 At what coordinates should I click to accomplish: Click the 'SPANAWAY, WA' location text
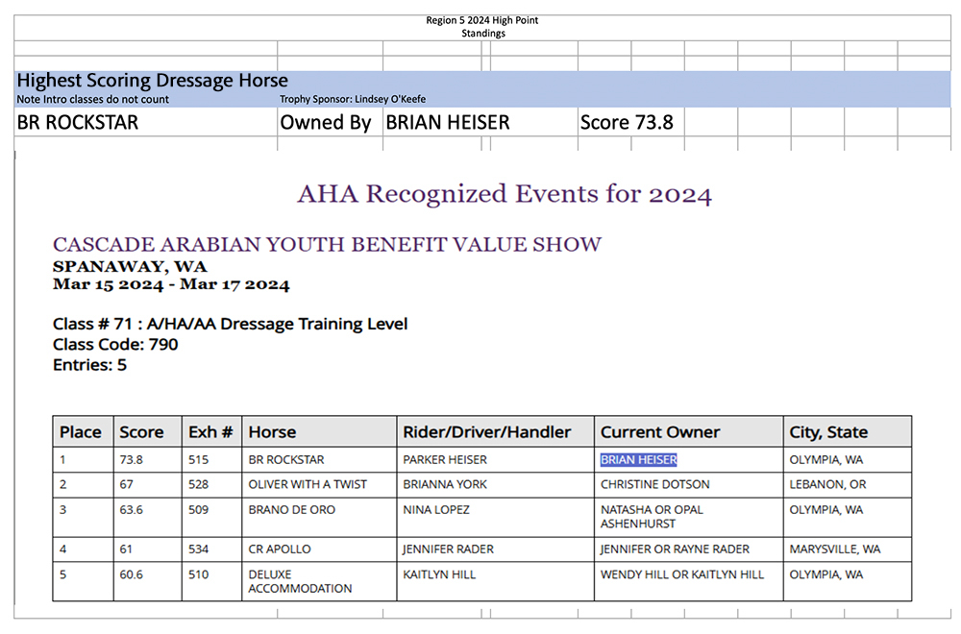coord(130,266)
